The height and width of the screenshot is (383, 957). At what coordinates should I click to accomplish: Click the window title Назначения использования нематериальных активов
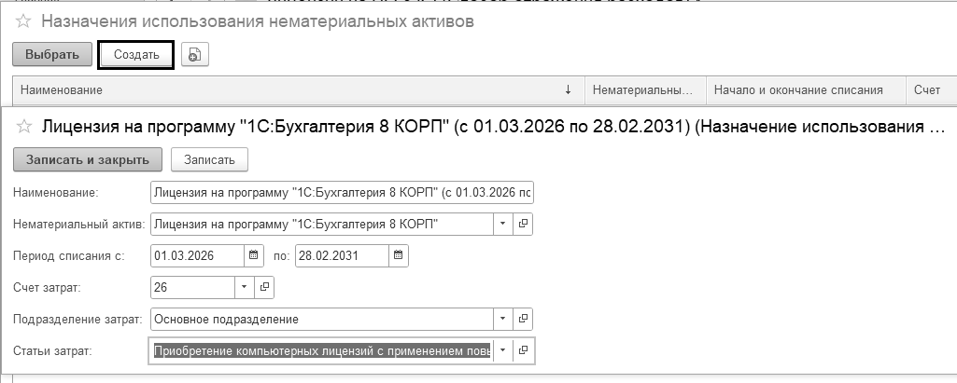258,21
